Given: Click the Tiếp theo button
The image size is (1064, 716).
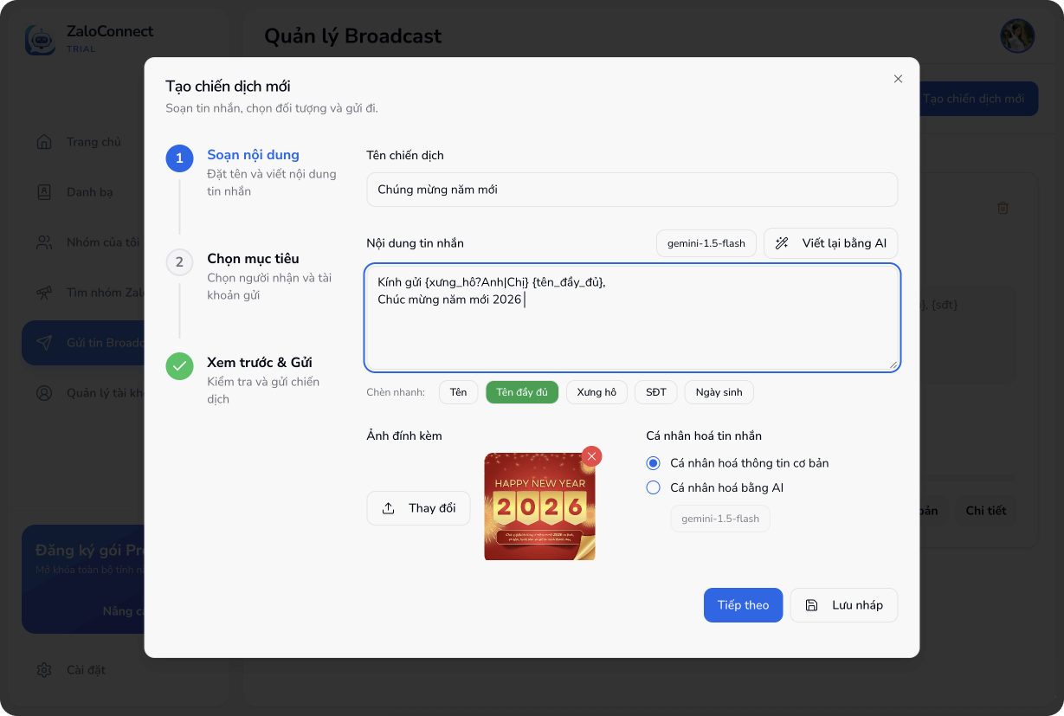Looking at the screenshot, I should [x=743, y=605].
